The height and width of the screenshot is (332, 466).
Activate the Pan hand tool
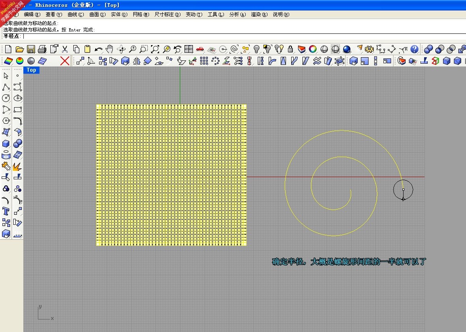pyautogui.click(x=110, y=49)
